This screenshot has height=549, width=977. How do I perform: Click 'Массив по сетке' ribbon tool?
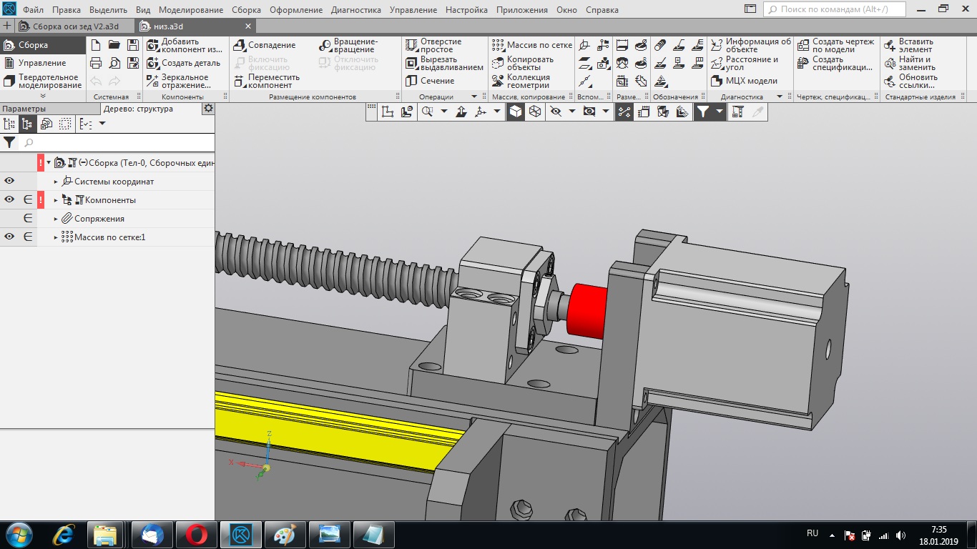pos(532,45)
